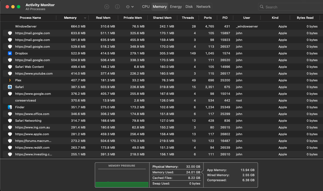This screenshot has height=191, width=323.
Task: Click shield icon of www.reddit.com row
Action: [x=10, y=148]
